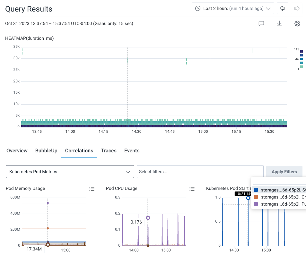Viewport: 306px width, 255px height.
Task: Open the query settings gear icon
Action: [x=297, y=23]
